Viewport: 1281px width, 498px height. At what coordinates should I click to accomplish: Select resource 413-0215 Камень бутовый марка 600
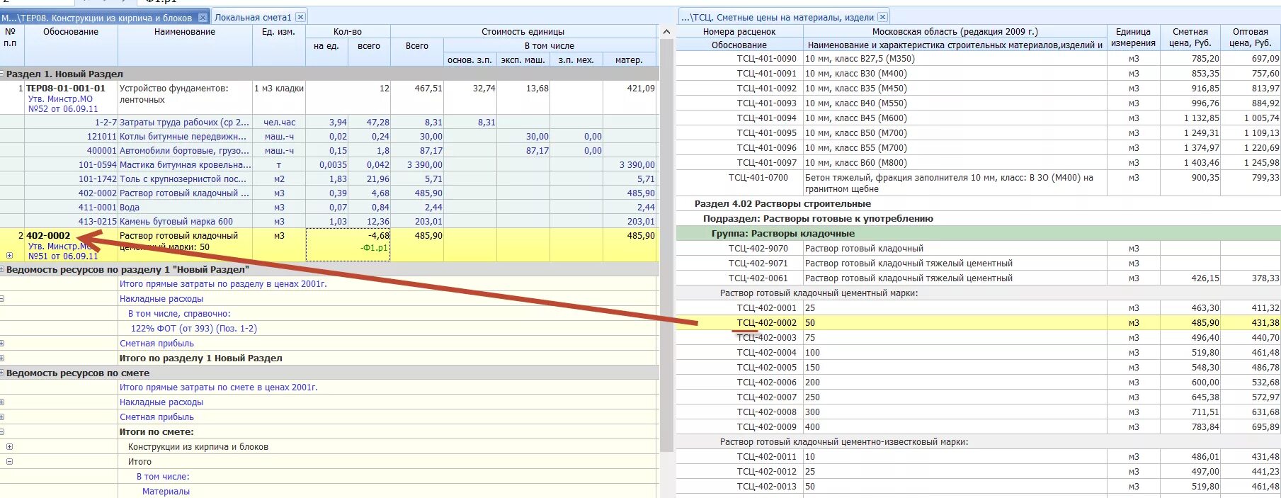click(329, 222)
